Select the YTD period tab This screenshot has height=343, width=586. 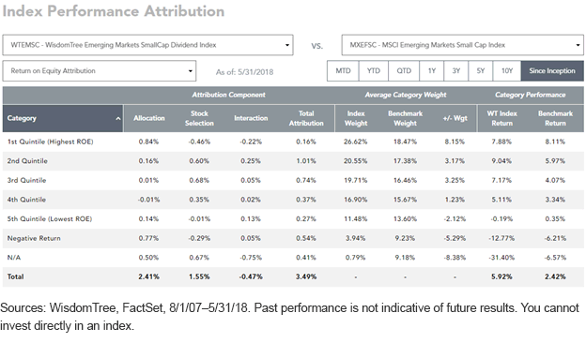(373, 71)
